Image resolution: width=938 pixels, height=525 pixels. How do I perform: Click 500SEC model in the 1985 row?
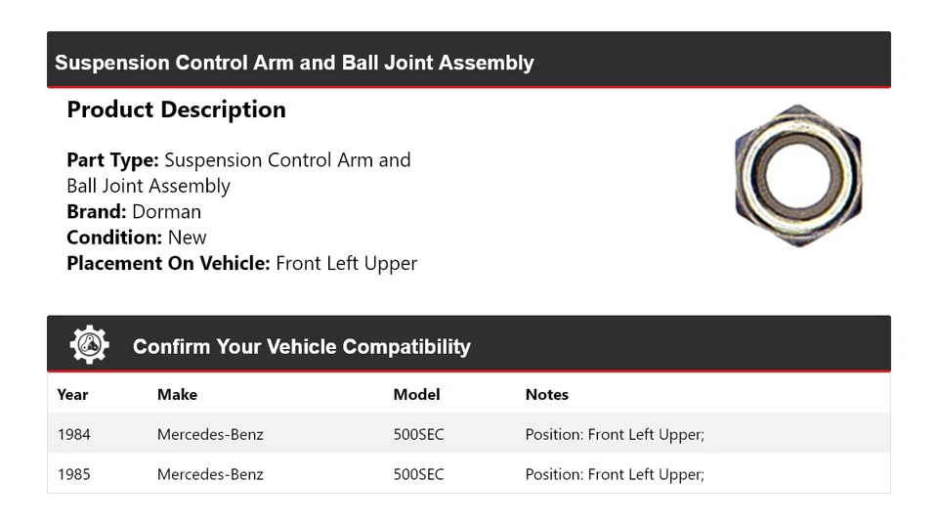coord(418,474)
